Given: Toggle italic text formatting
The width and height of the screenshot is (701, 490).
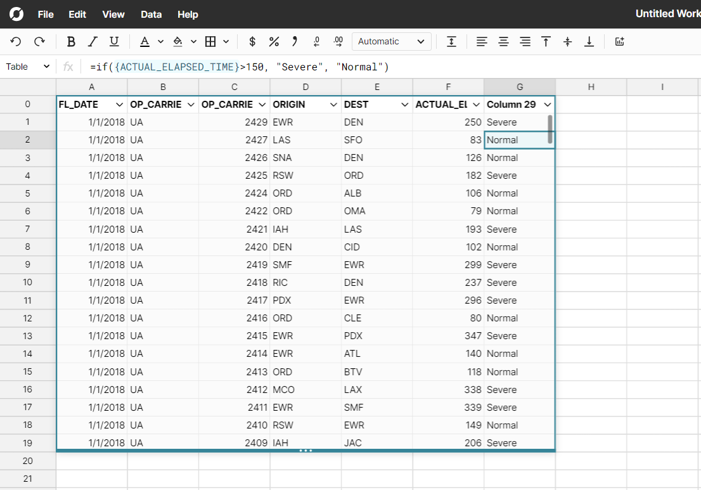Looking at the screenshot, I should click(x=93, y=42).
